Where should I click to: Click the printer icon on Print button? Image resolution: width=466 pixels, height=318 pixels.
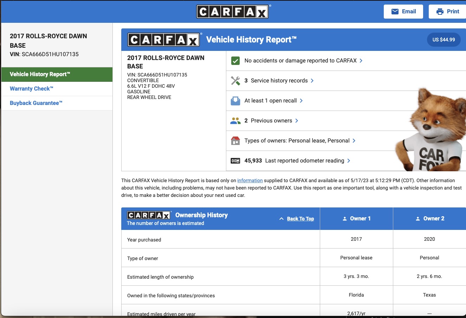coord(440,12)
